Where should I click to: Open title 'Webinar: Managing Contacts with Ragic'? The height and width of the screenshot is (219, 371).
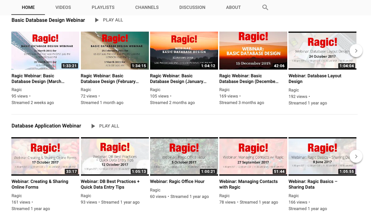[248, 184]
